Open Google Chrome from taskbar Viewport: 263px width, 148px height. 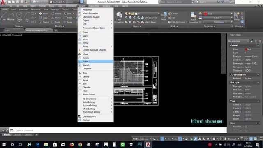pos(80,144)
